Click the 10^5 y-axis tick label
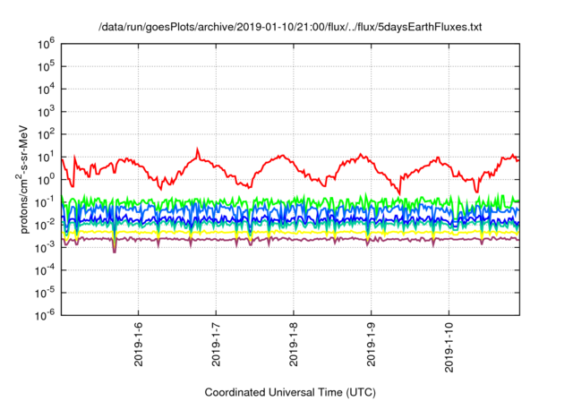Image resolution: width=573 pixels, height=401 pixels. pyautogui.click(x=46, y=66)
